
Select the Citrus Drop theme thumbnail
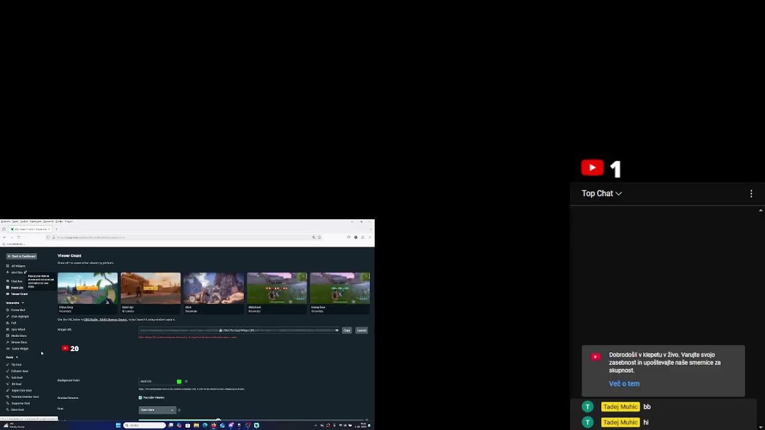coord(88,288)
